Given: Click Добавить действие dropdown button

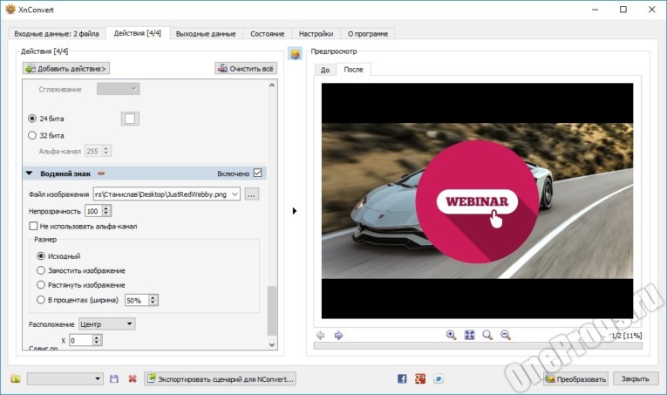Looking at the screenshot, I should 66,69.
